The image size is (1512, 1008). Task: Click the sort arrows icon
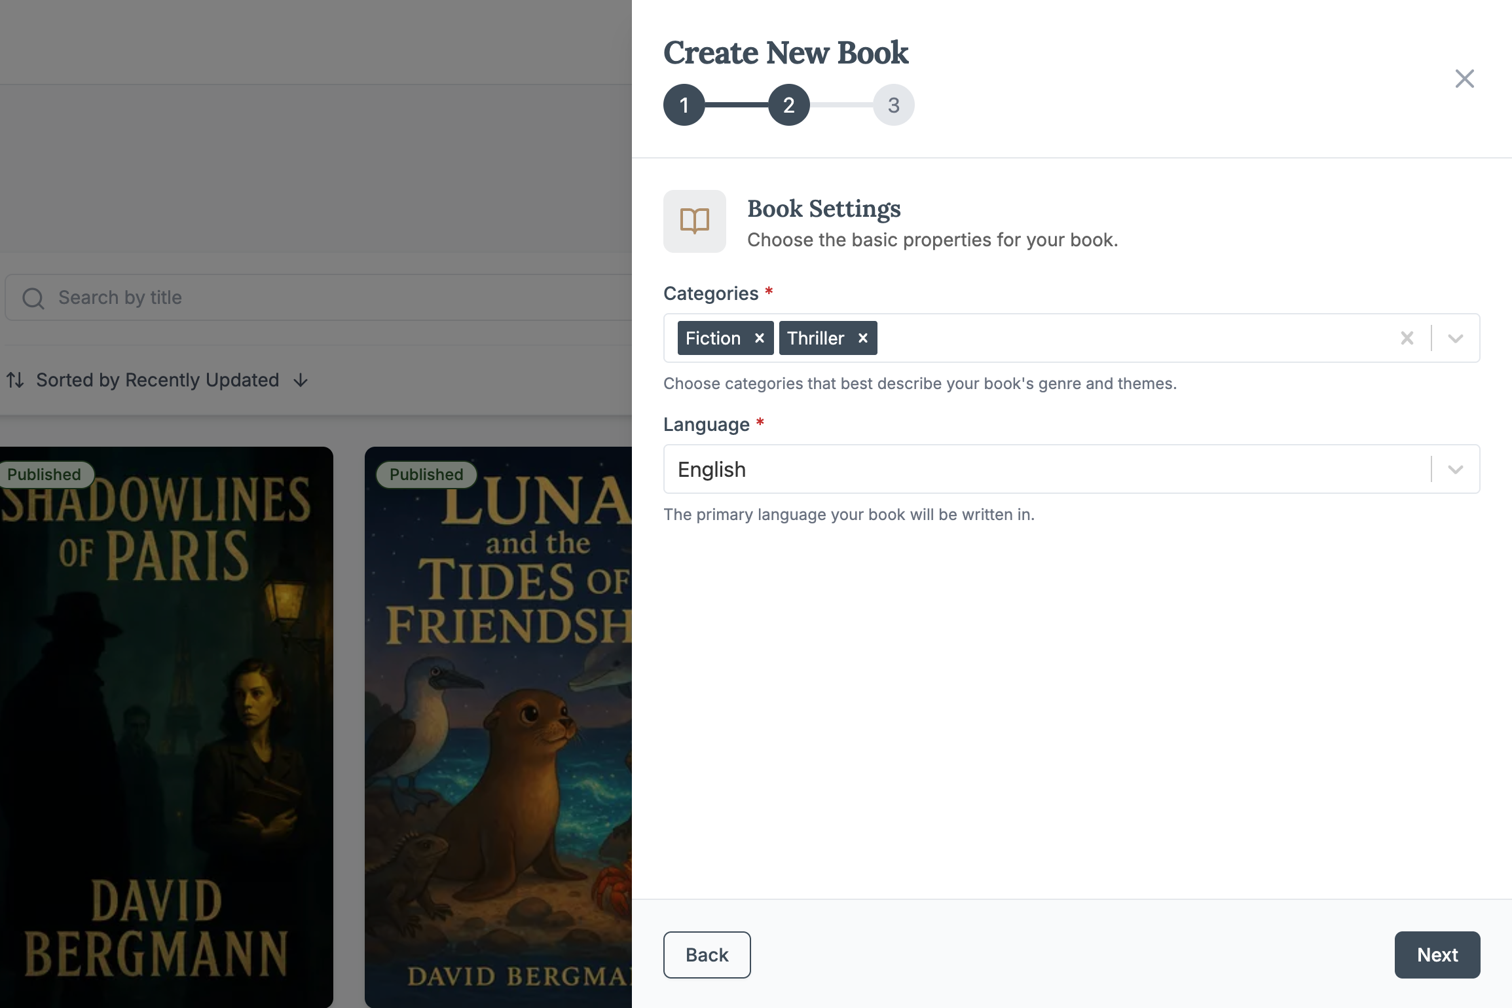pyautogui.click(x=15, y=380)
